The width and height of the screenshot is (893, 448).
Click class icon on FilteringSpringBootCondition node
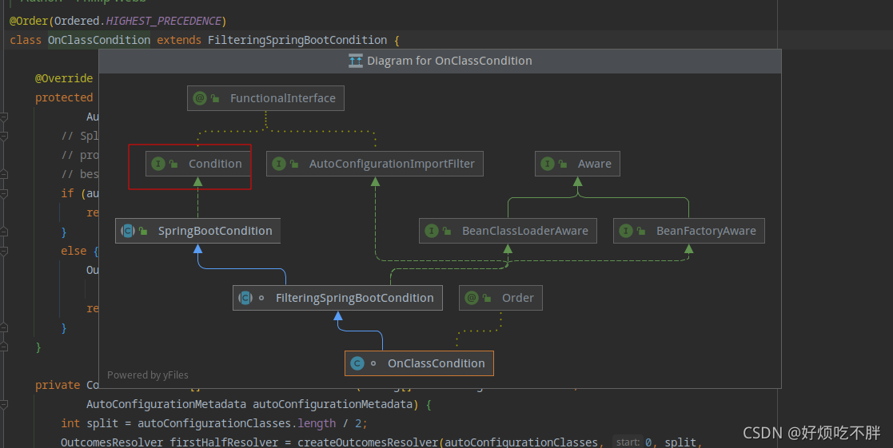(x=245, y=298)
